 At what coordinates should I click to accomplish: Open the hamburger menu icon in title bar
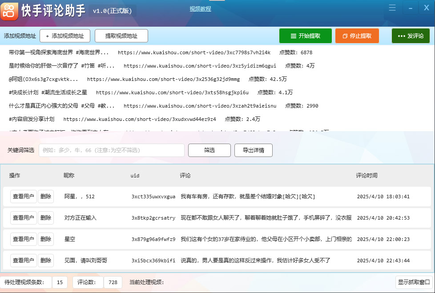[x=392, y=8]
